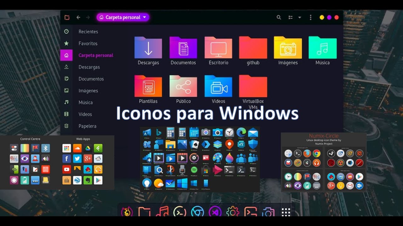The image size is (403, 226).
Task: Click the list view toggle icon
Action: (291, 18)
